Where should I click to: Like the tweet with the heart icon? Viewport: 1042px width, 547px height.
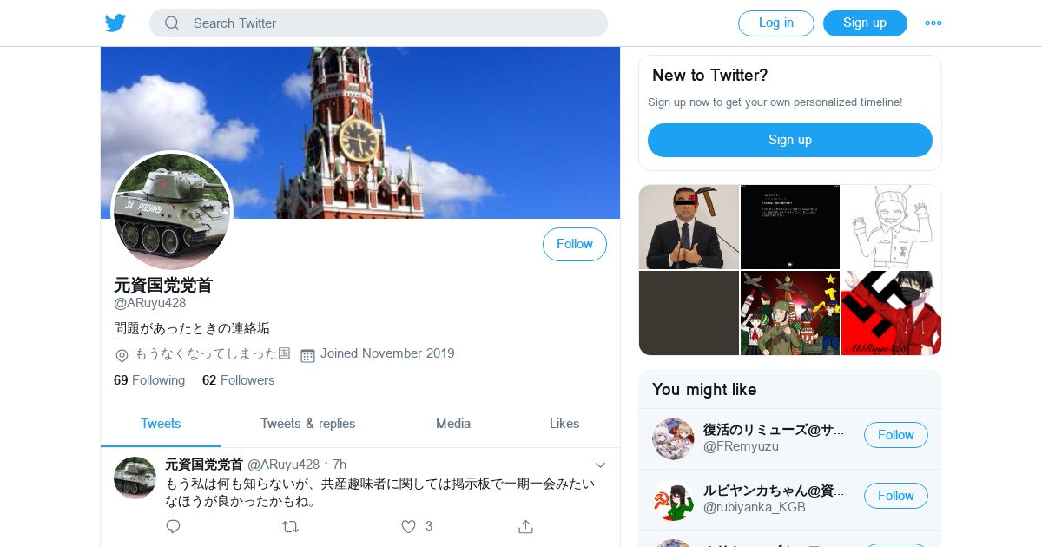408,526
